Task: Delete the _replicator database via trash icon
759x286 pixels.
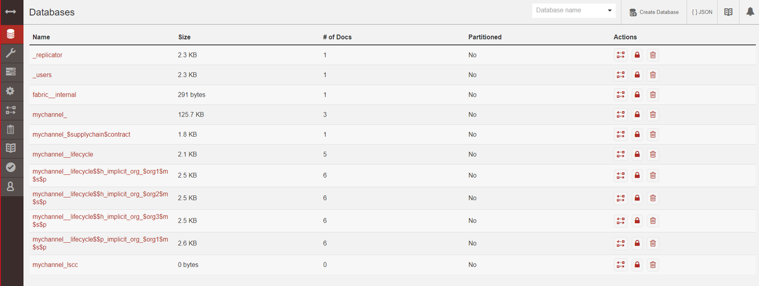Action: click(x=653, y=55)
